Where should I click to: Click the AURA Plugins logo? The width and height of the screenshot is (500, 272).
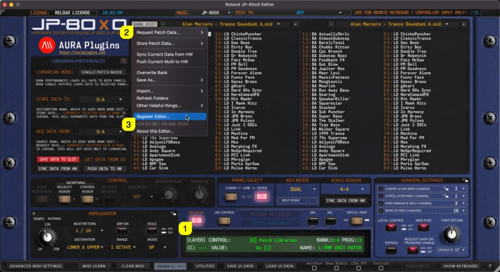coord(47,45)
